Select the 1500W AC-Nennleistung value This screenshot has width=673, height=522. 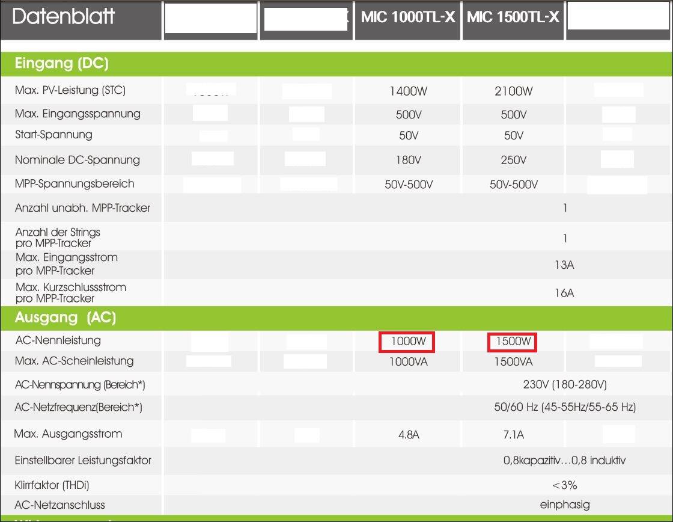pyautogui.click(x=514, y=342)
